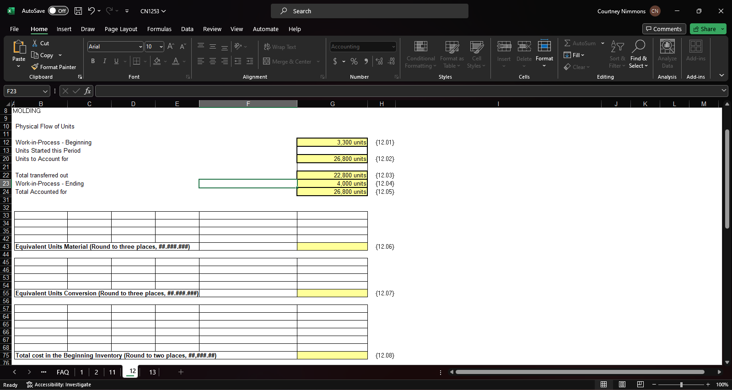Apply comma style
Viewport: 732px width, 390px height.
click(366, 61)
